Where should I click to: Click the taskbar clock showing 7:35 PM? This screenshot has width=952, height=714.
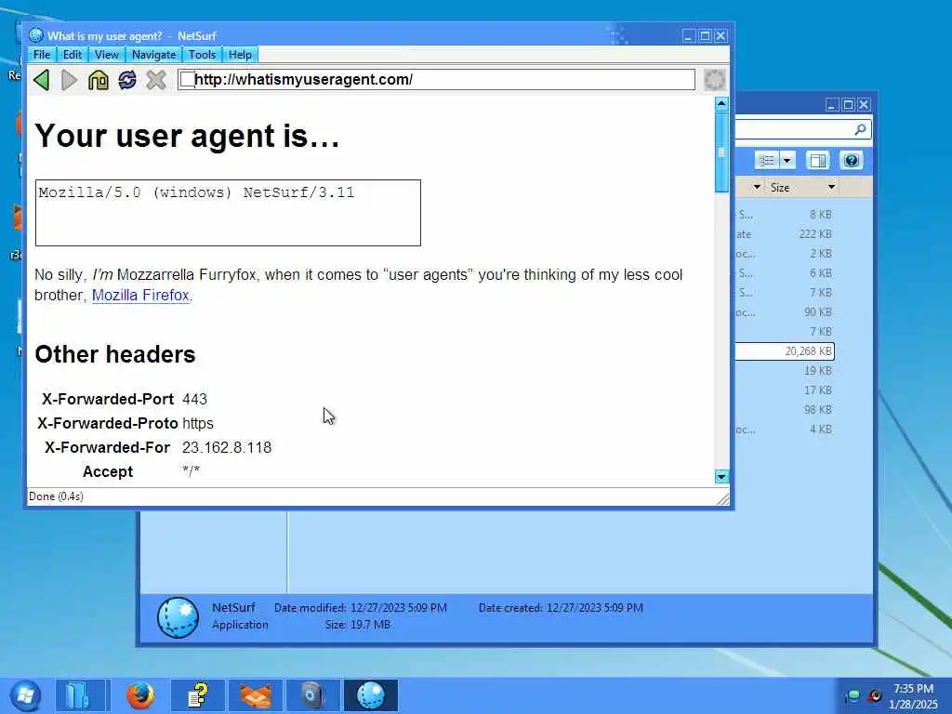pyautogui.click(x=913, y=695)
